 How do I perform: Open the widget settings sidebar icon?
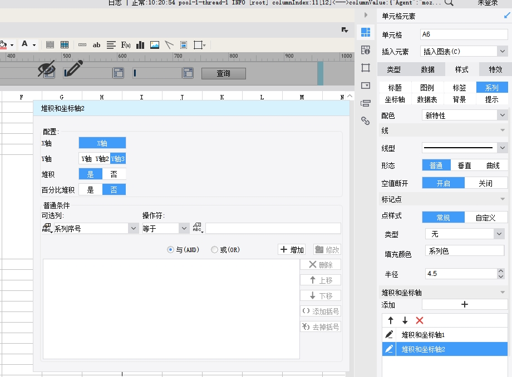click(x=366, y=86)
